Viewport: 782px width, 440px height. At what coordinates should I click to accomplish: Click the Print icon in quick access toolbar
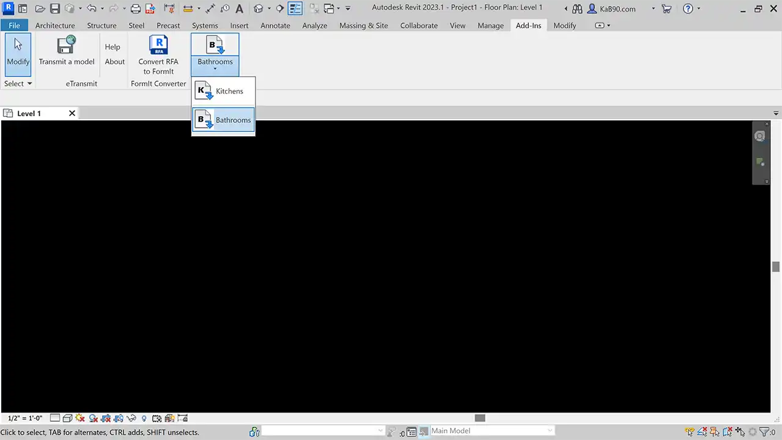click(x=135, y=8)
